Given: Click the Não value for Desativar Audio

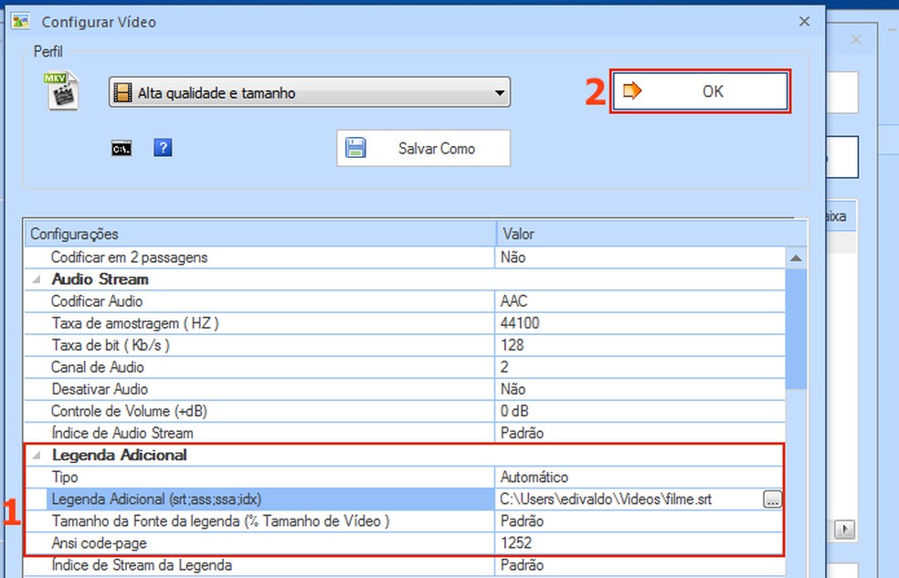Looking at the screenshot, I should [640, 389].
